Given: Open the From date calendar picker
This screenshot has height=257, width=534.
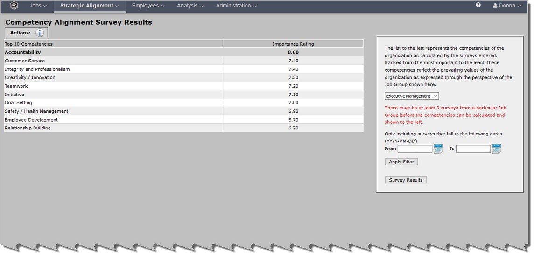Looking at the screenshot, I should tap(438, 149).
